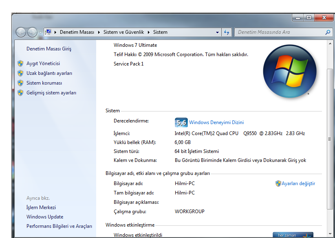
Task: Click the Forward navigation arrow button
Action: [33, 32]
